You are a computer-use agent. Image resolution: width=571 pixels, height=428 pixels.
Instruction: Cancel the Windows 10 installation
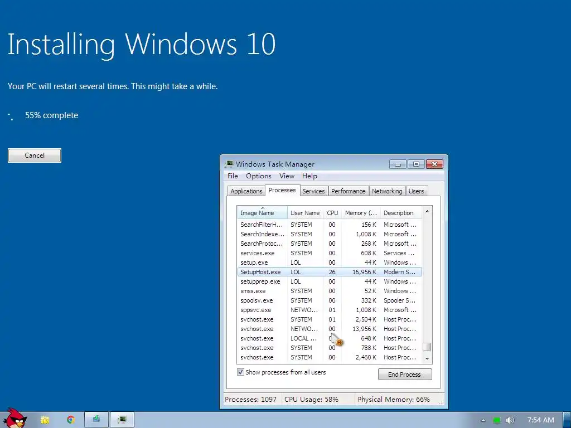click(x=35, y=155)
